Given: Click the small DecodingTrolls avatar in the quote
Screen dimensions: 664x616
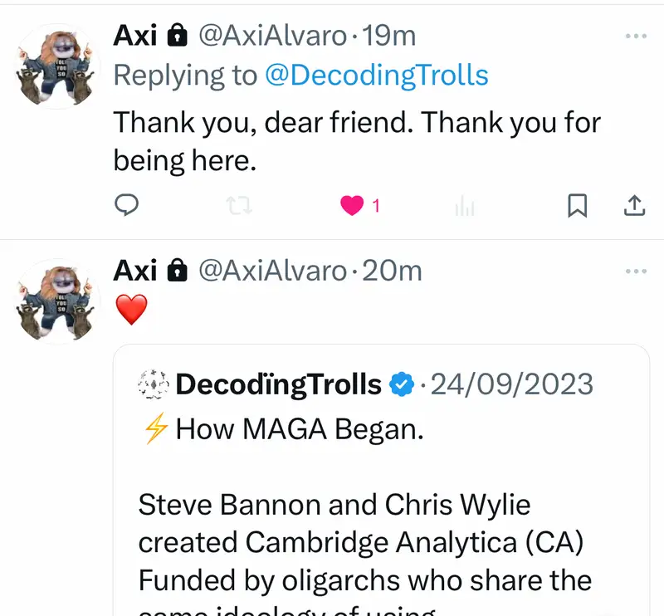Looking at the screenshot, I should [154, 385].
